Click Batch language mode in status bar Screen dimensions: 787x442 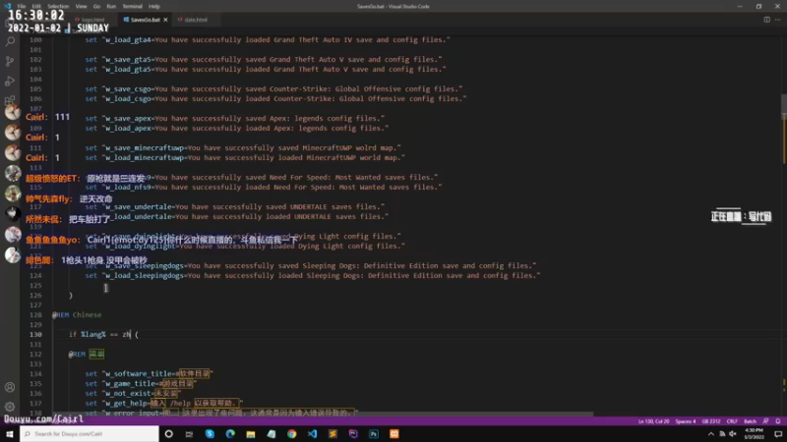[750, 421]
